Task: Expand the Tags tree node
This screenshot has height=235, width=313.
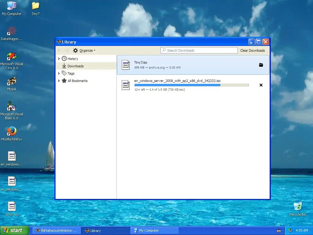Action: (x=59, y=73)
